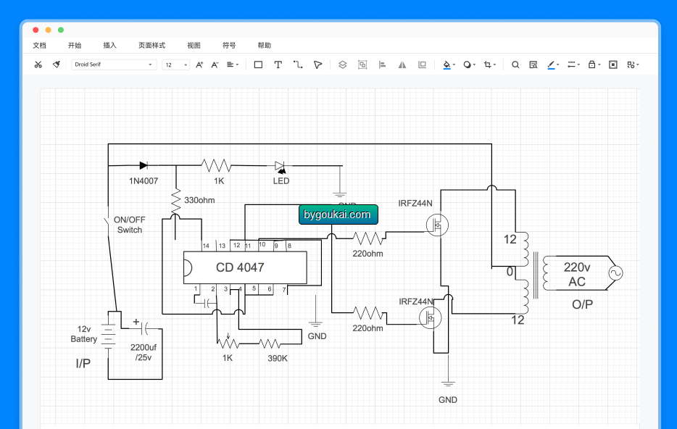Select the format painter brush icon

point(57,64)
